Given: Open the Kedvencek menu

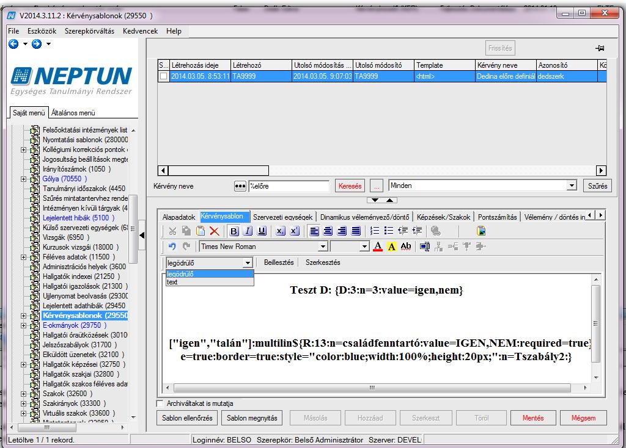Looking at the screenshot, I should pos(140,31).
